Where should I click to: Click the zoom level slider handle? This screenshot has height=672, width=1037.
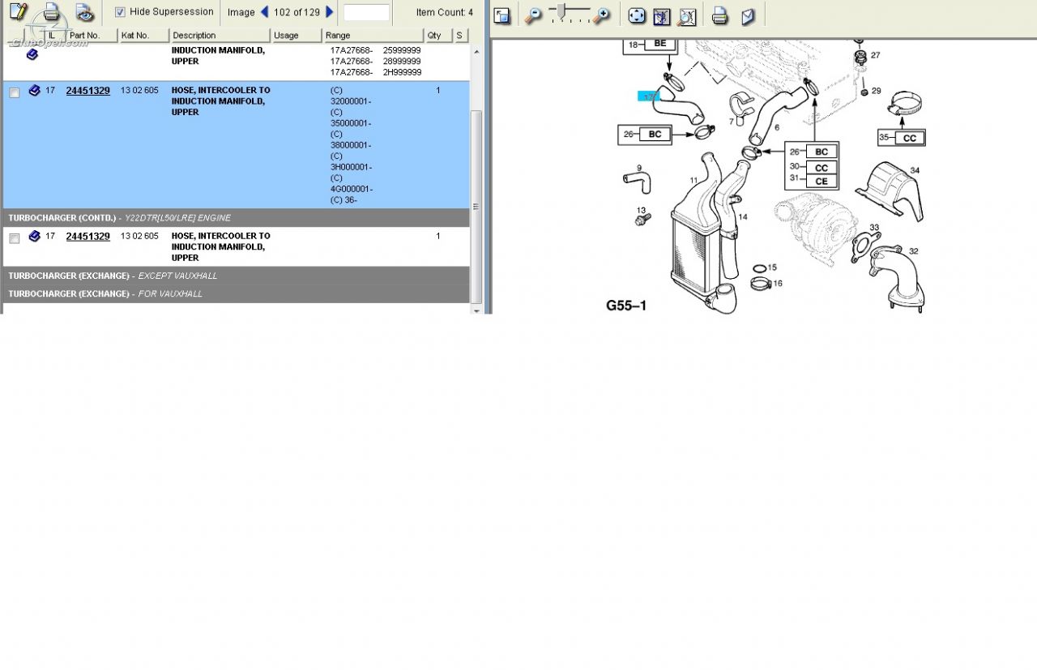pyautogui.click(x=561, y=11)
